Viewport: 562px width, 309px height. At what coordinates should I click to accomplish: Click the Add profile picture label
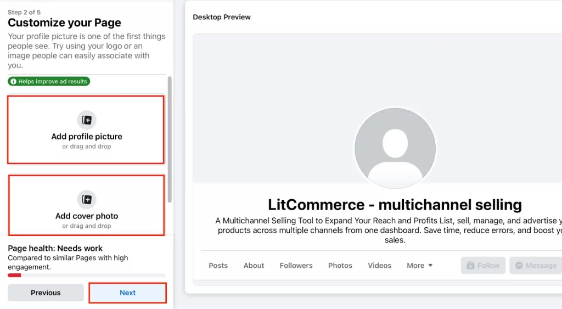point(87,137)
